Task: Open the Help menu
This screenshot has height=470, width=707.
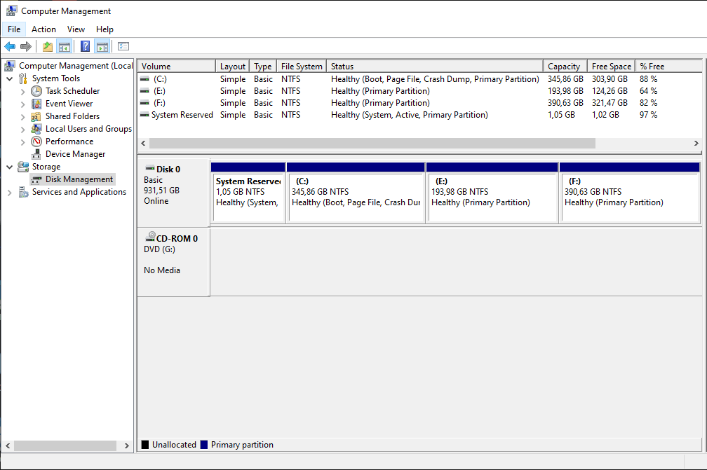Action: [x=105, y=29]
